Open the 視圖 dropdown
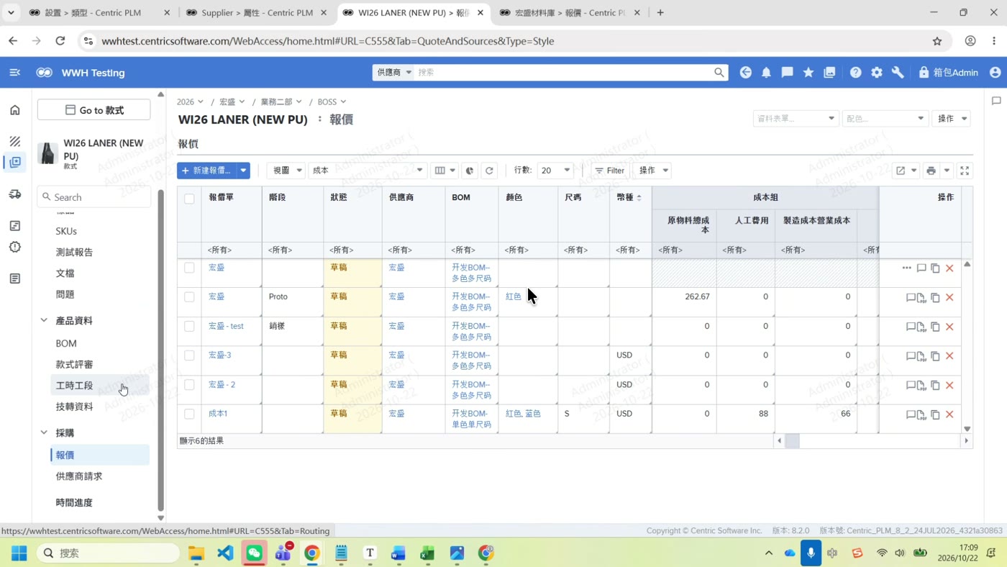 tap(286, 171)
